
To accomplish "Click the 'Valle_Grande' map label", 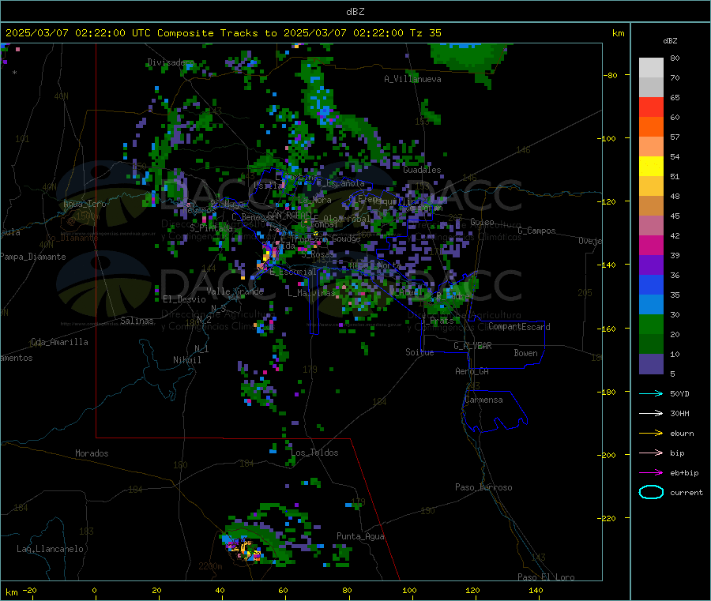I will 235,291.
